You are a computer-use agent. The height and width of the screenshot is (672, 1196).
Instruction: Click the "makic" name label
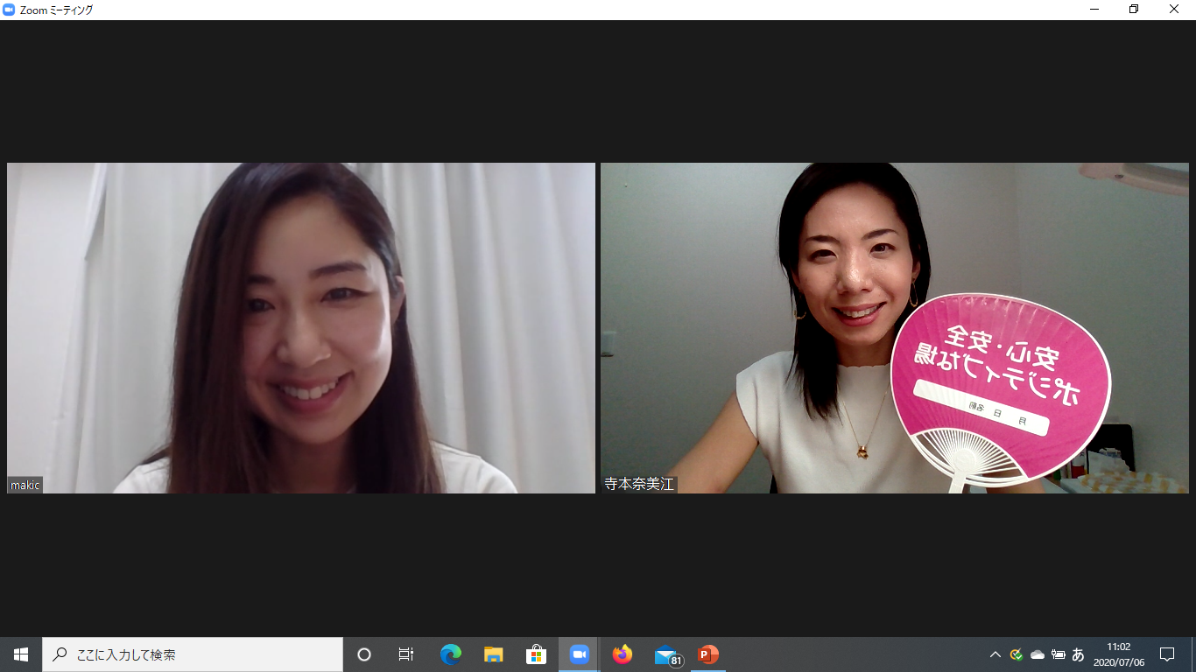coord(25,485)
